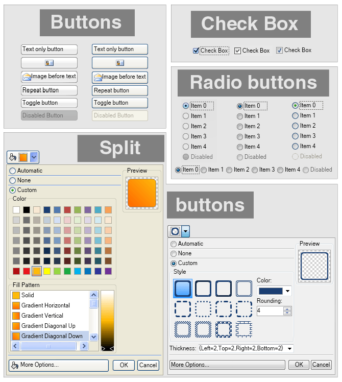Click the envelope icon on the right 'Image before text' button
This screenshot has height=382, width=342.
[x=98, y=77]
